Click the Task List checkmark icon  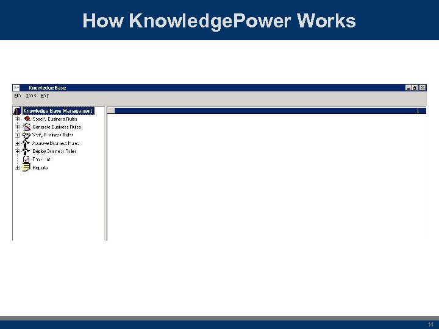click(x=26, y=160)
